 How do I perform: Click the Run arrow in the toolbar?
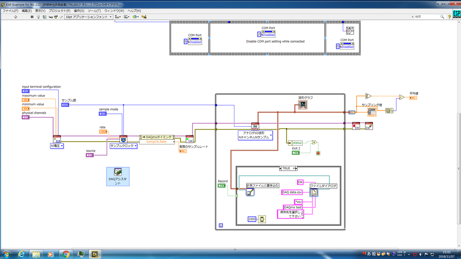coord(16,17)
